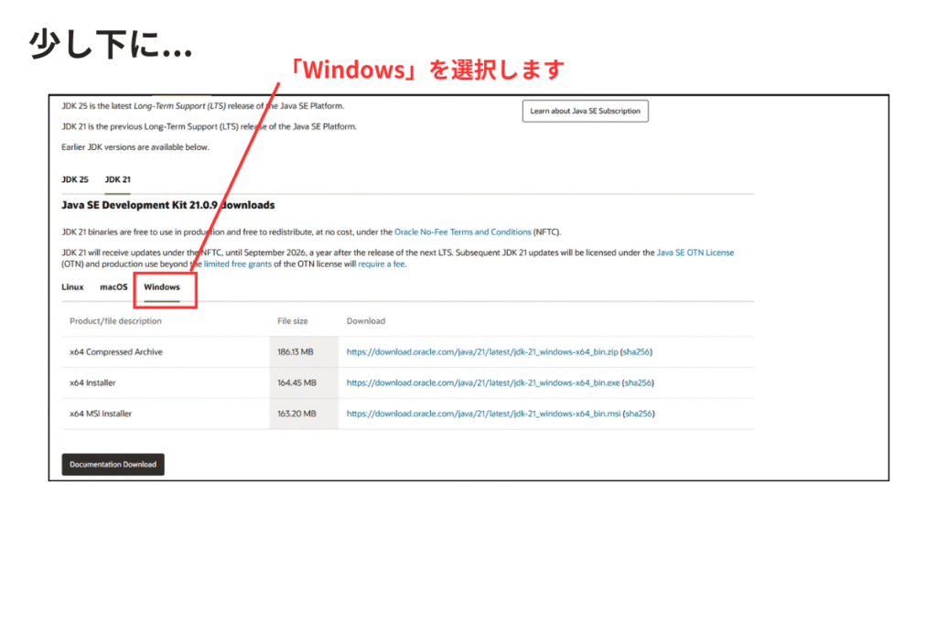Screen dimensions: 937x625
Task: Open sha256 for the x64 Installer
Action: 639,383
